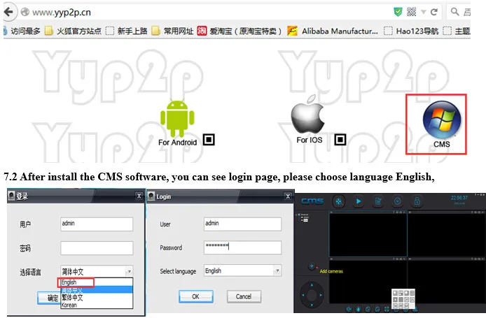Open the Hao123导航 bookmark
This screenshot has height=318, width=486.
[411, 31]
